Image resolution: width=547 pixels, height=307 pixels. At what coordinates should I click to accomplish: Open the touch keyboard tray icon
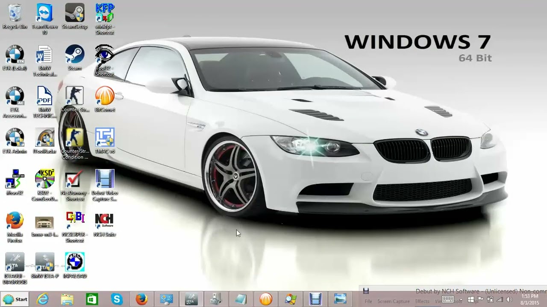(447, 299)
